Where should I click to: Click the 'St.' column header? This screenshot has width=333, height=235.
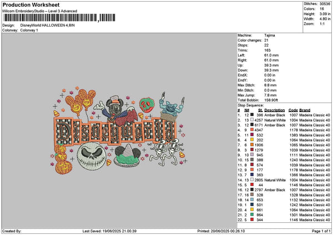260,110
